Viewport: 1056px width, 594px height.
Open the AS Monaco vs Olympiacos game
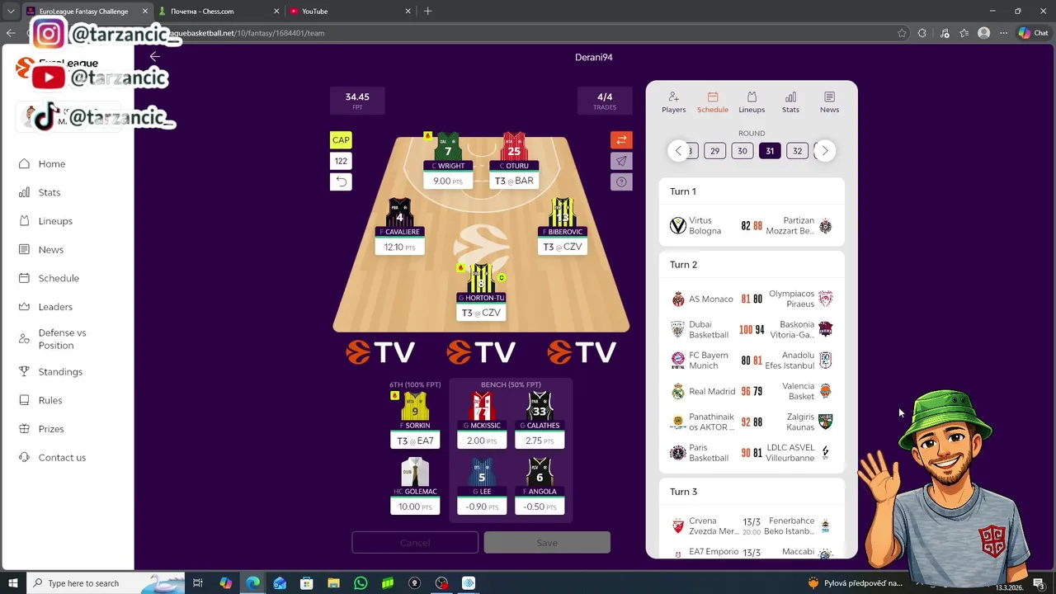[x=752, y=299]
